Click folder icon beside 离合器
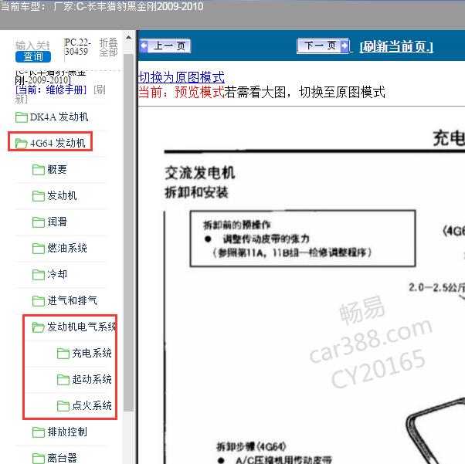Screen dimensions: 465x464 (39, 459)
